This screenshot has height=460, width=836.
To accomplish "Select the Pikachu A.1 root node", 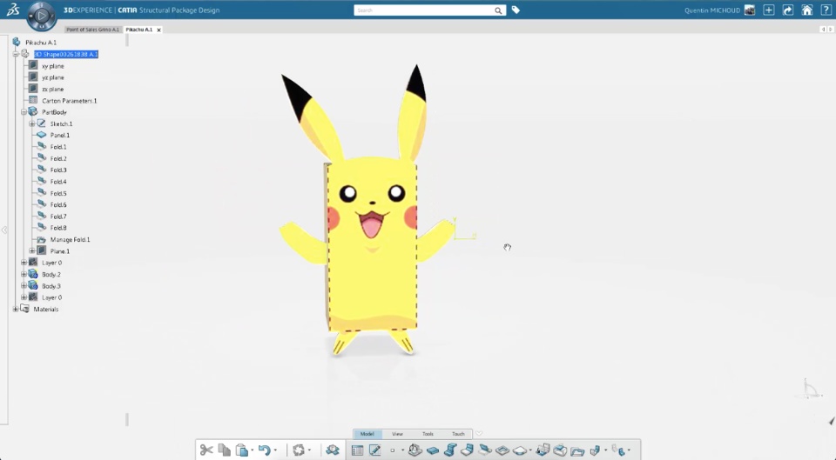I will 41,43.
